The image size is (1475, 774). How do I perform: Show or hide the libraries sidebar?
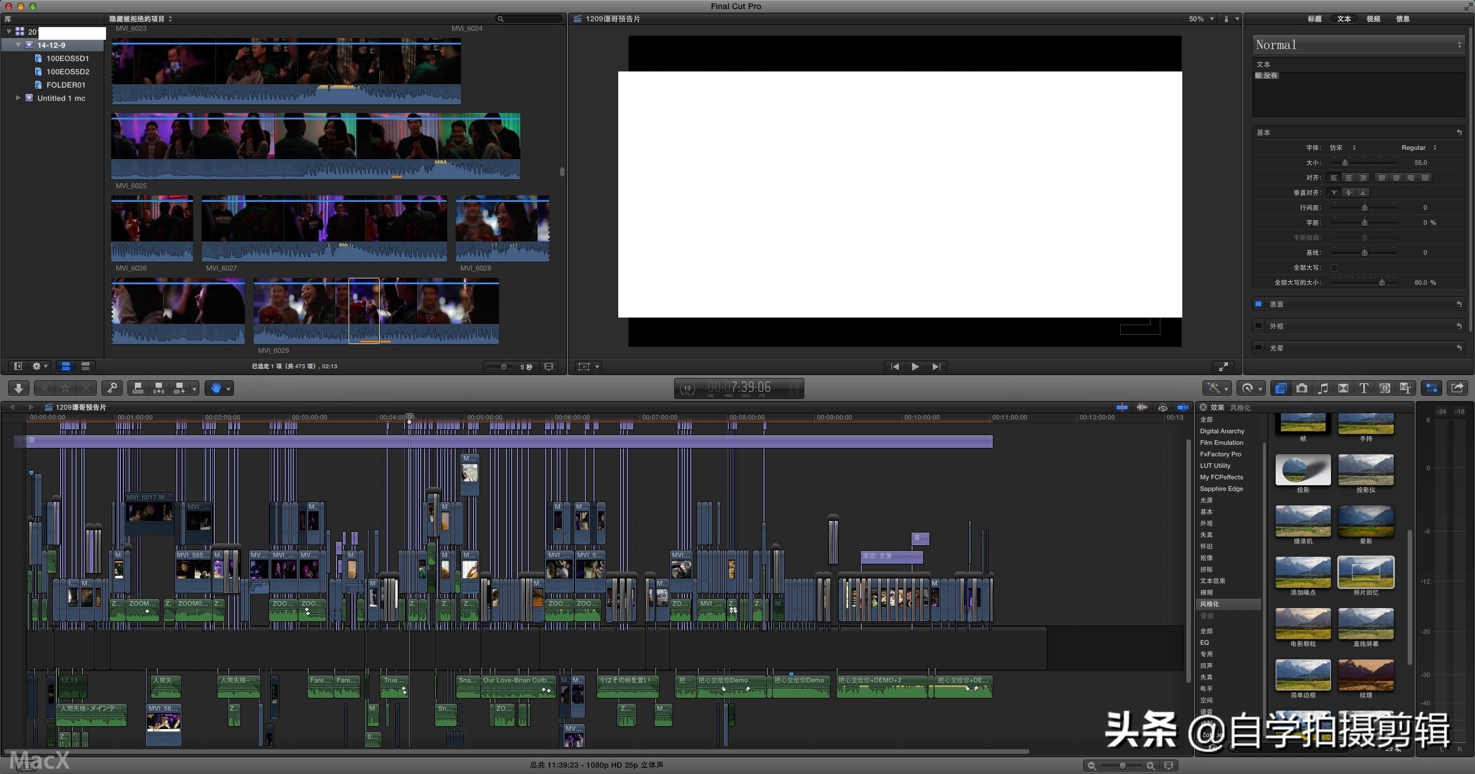(18, 367)
